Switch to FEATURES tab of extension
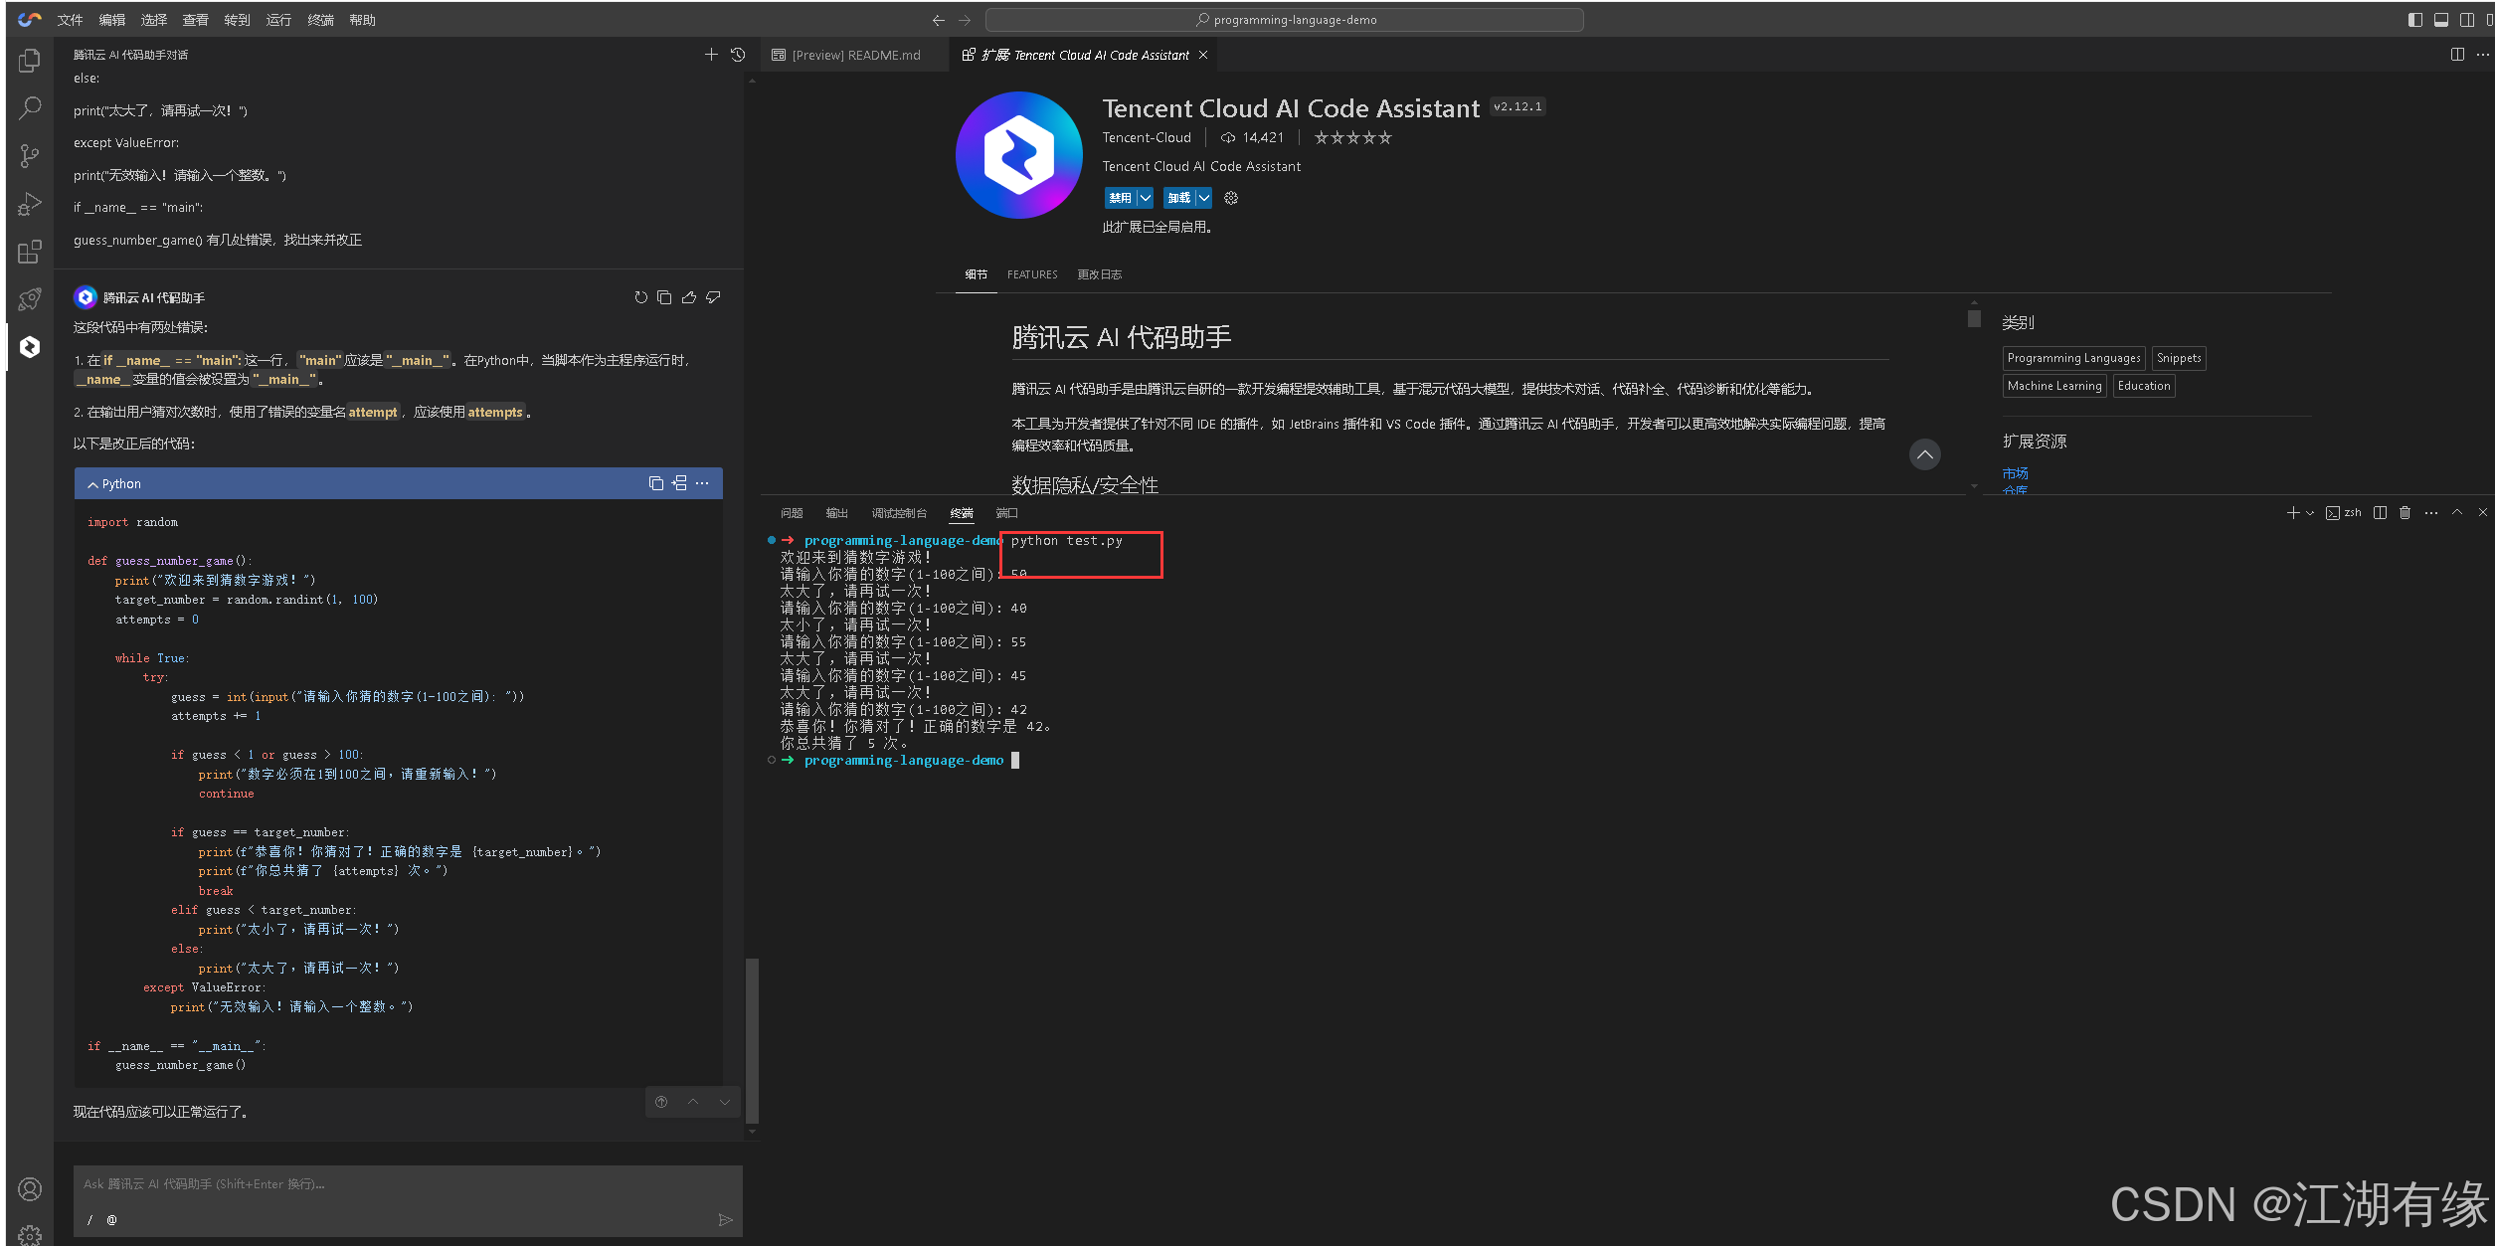This screenshot has width=2495, height=1246. pyautogui.click(x=1032, y=274)
